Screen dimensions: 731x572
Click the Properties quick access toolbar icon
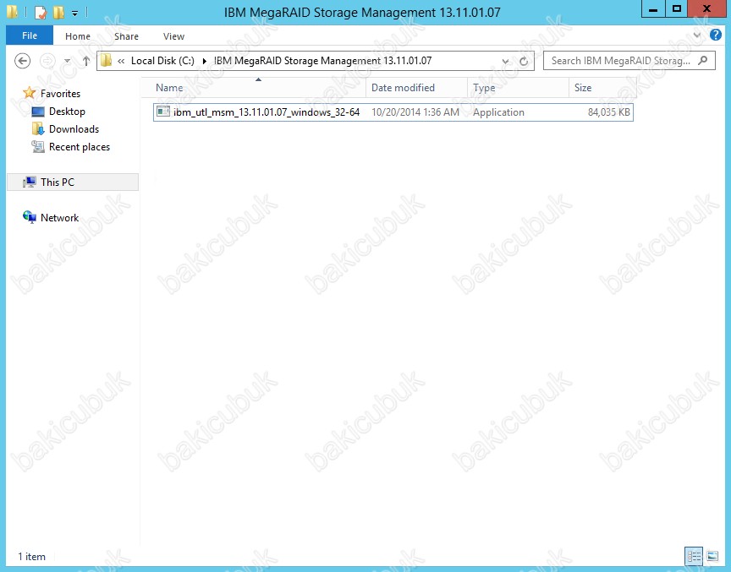pos(41,12)
